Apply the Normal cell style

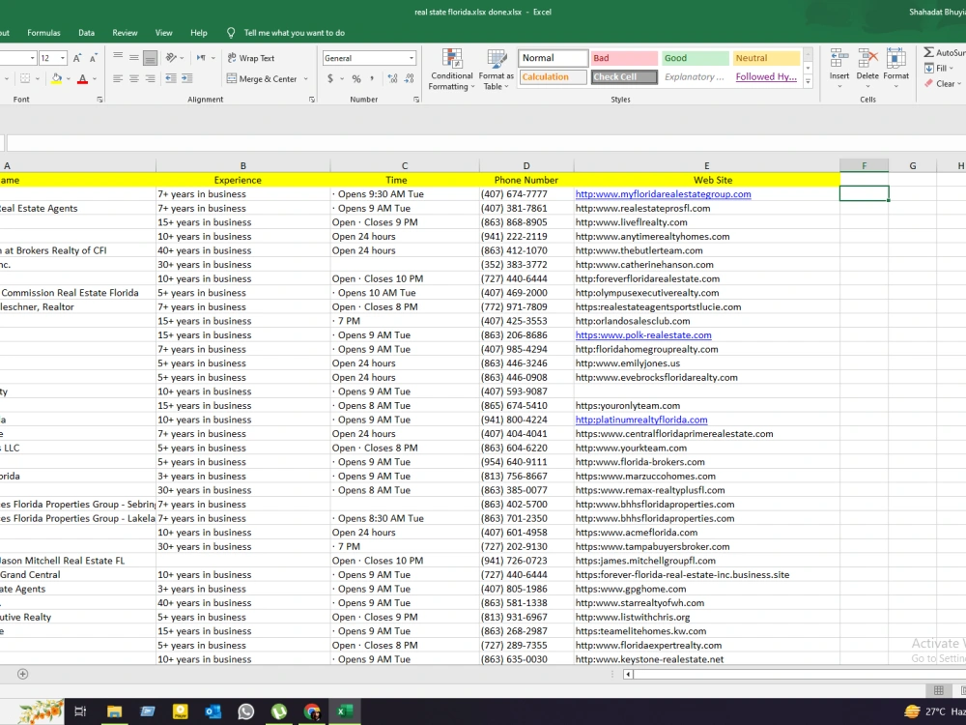click(x=553, y=58)
